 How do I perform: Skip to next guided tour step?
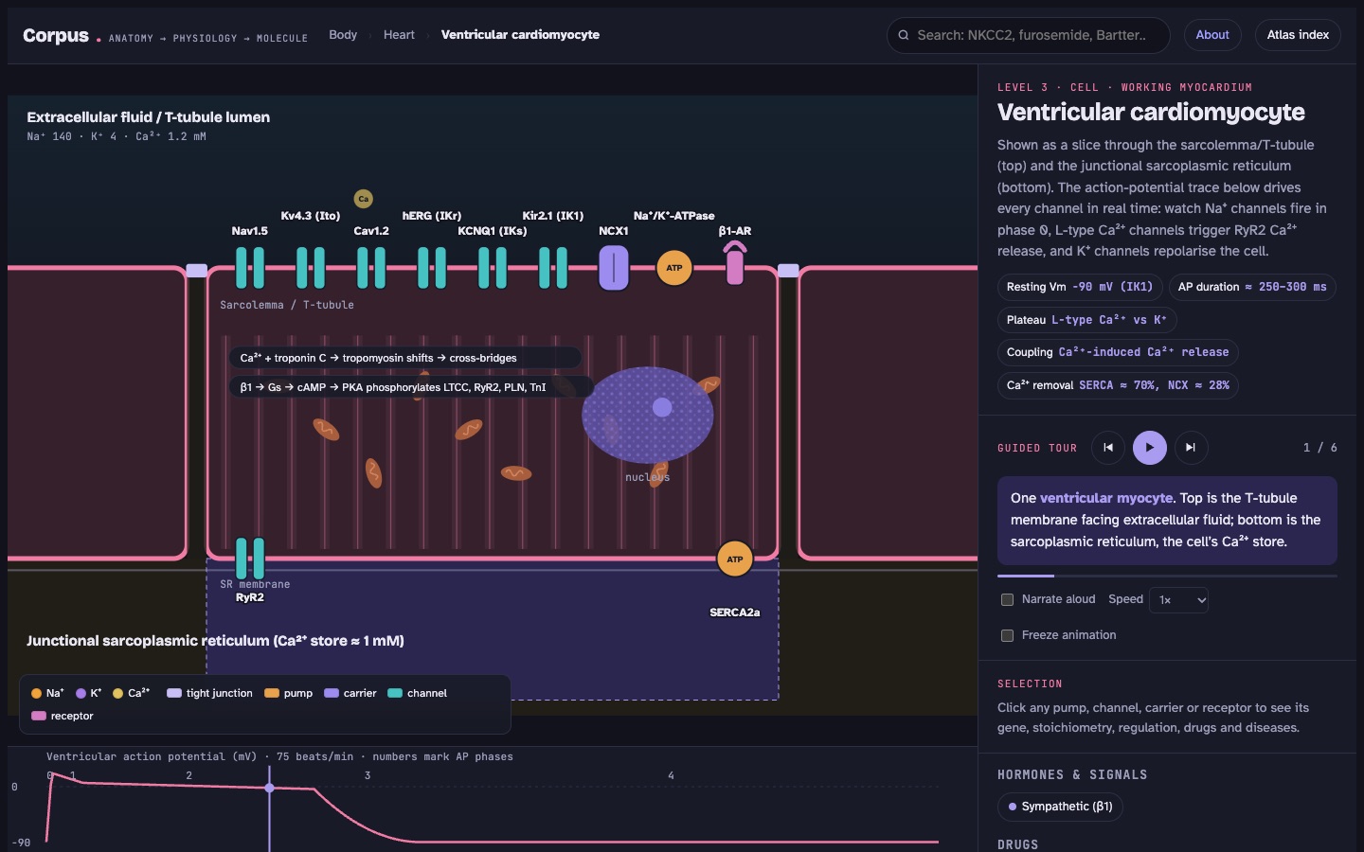(x=1192, y=448)
